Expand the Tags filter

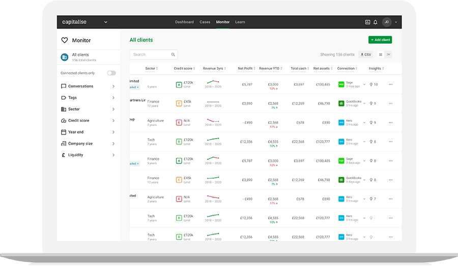(113, 97)
